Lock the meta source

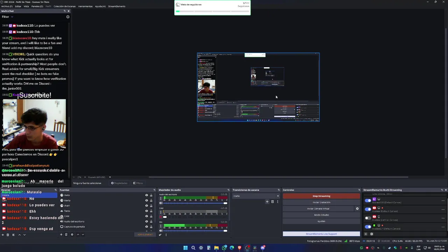click(151, 195)
